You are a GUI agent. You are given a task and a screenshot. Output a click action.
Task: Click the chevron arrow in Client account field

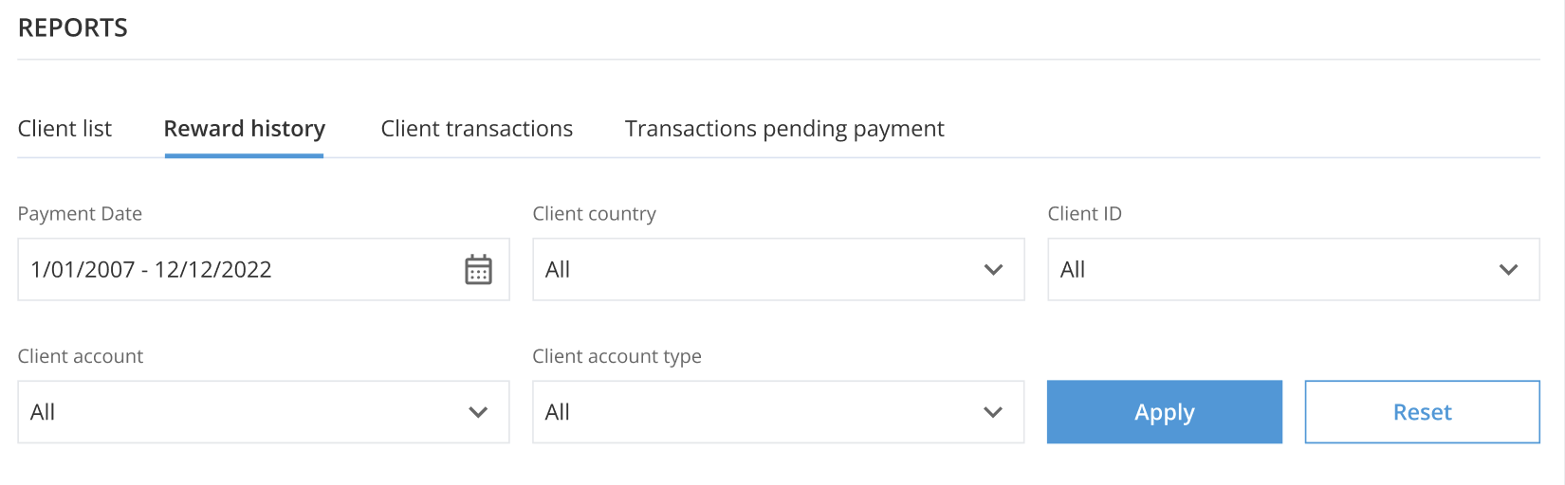click(478, 412)
